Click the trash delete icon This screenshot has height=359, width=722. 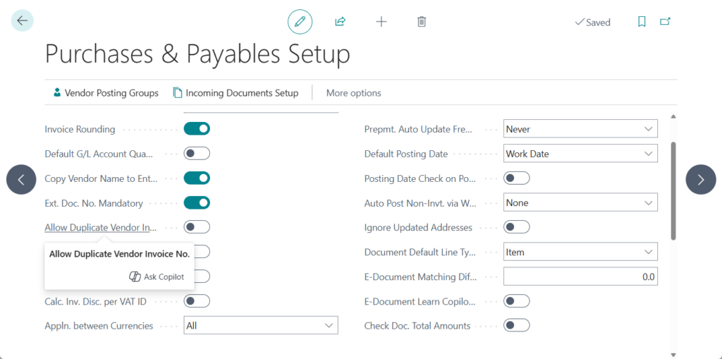(x=422, y=22)
